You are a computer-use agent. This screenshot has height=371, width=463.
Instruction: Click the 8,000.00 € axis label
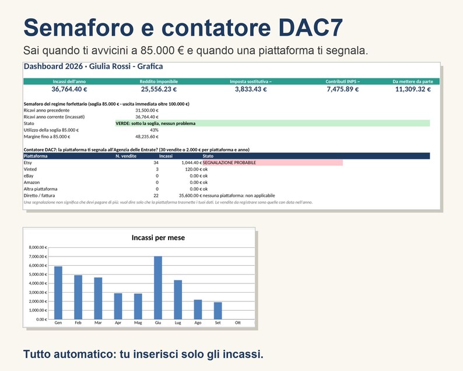pyautogui.click(x=38, y=247)
